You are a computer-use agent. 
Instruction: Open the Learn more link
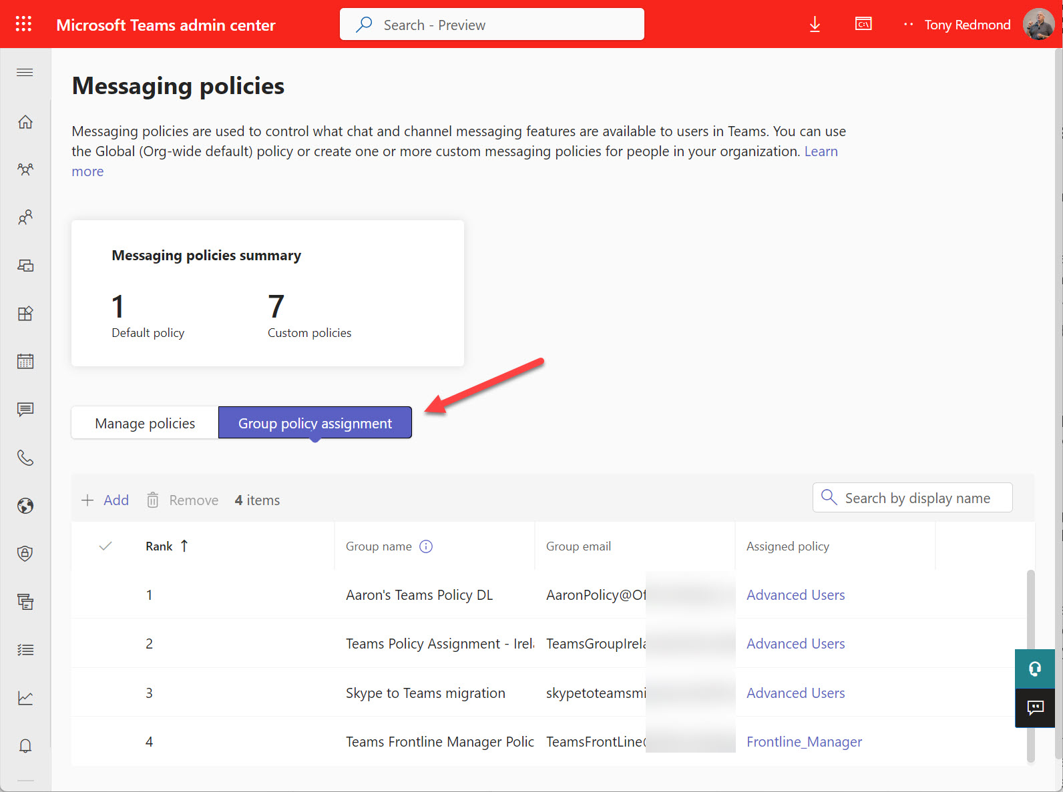tap(821, 151)
